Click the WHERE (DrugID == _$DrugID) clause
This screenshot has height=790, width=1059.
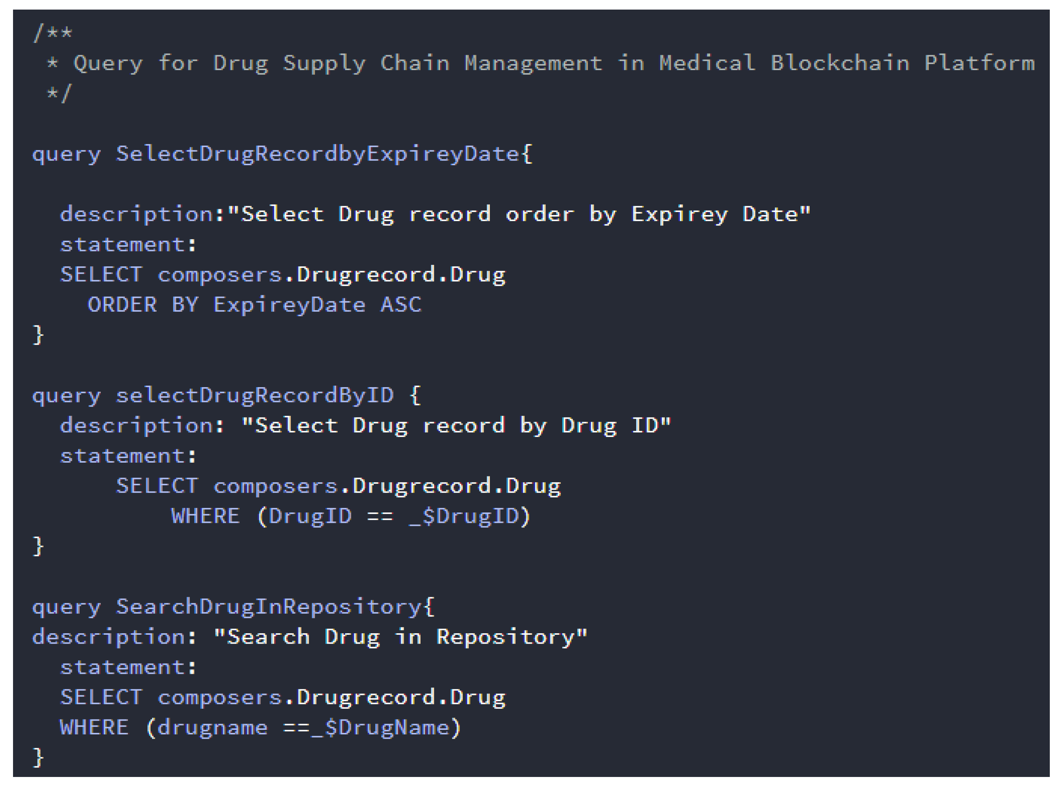(x=351, y=516)
